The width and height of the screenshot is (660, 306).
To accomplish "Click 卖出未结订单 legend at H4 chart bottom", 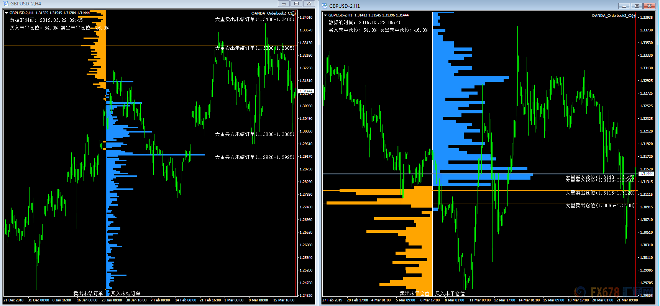I will 88,293.
